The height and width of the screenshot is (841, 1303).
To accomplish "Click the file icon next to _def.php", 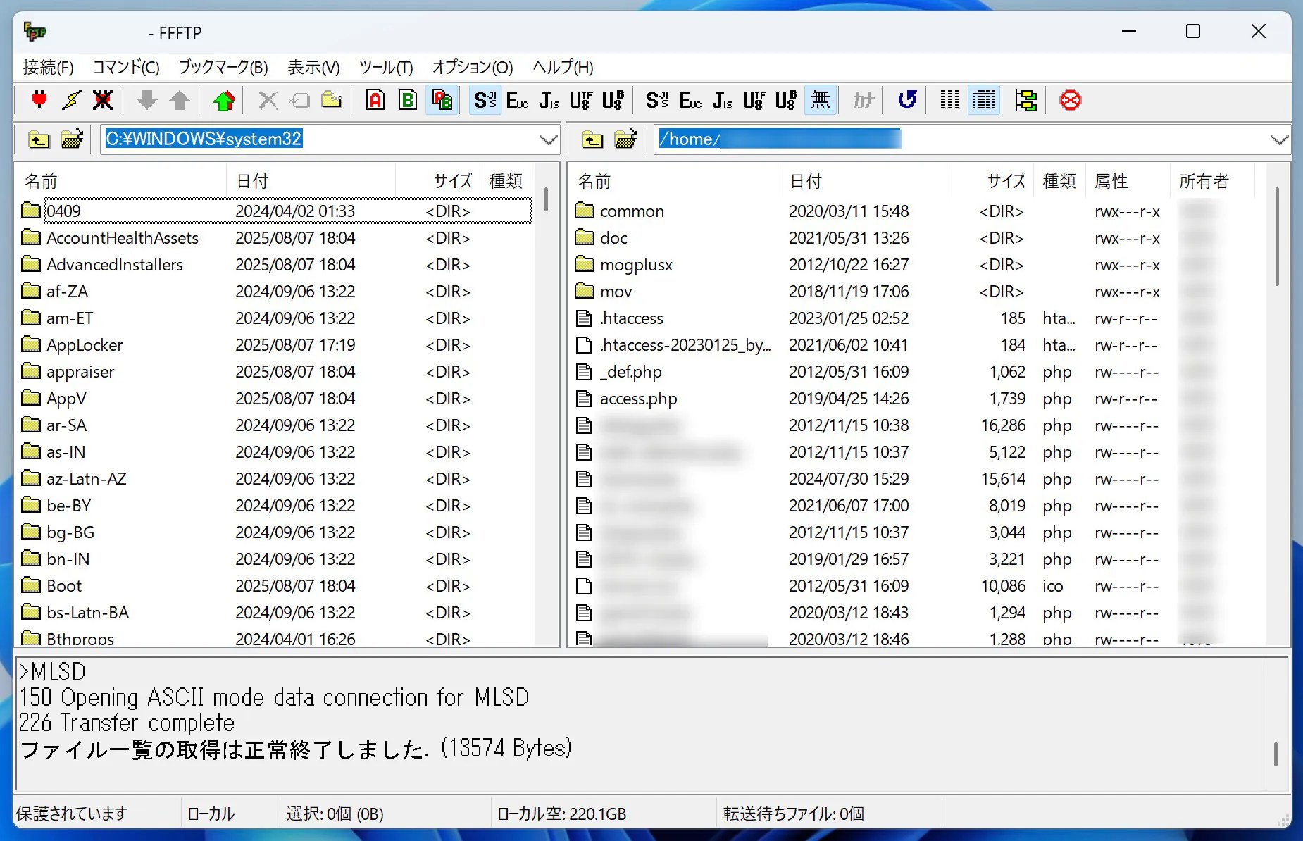I will point(584,372).
